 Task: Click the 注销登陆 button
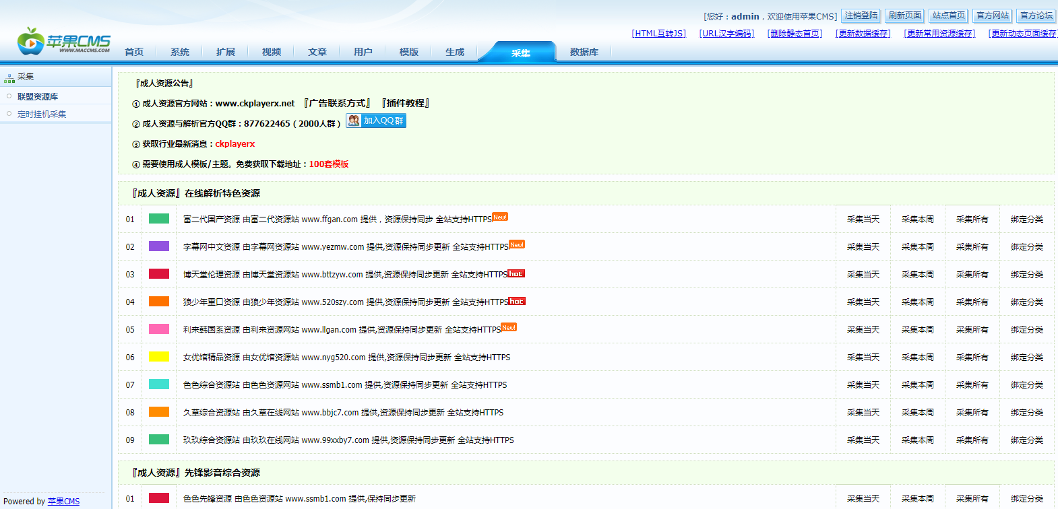click(861, 15)
